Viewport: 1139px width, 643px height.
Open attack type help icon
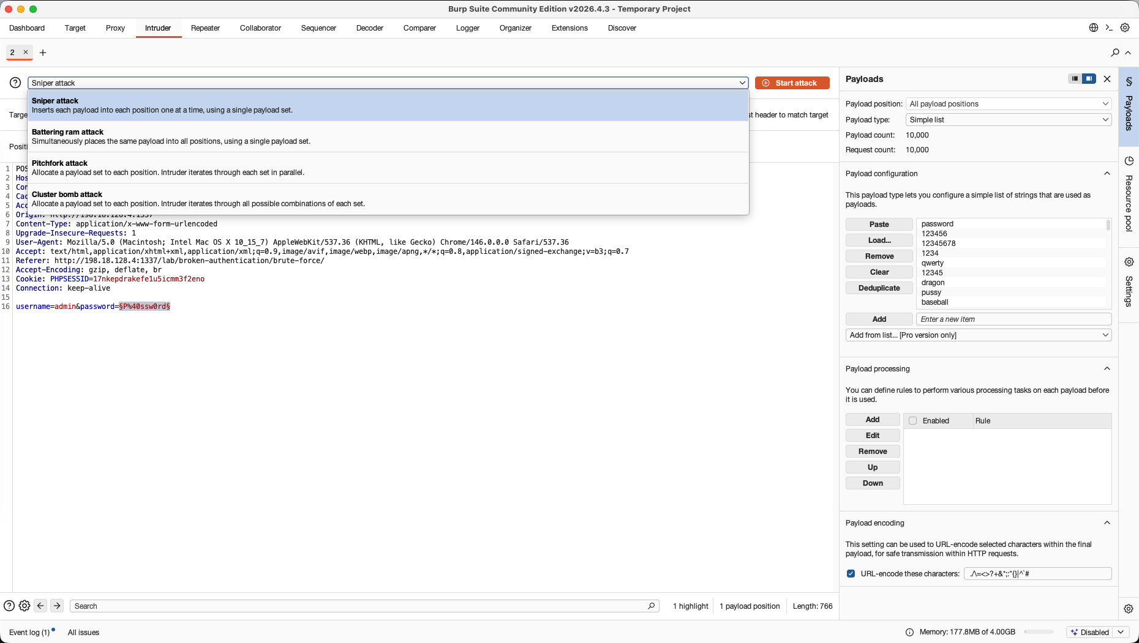pyautogui.click(x=15, y=83)
